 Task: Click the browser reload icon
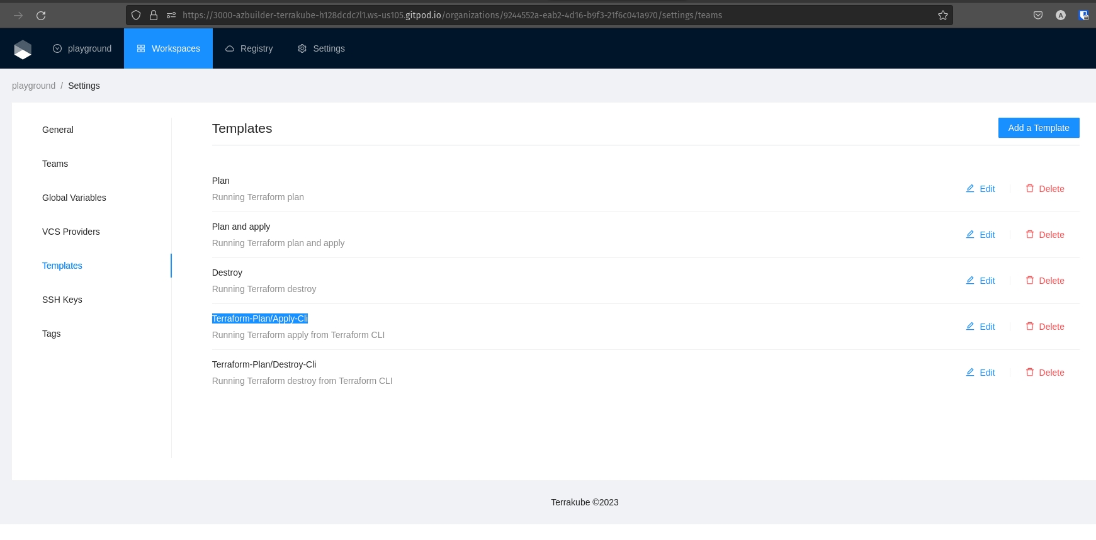pos(41,15)
